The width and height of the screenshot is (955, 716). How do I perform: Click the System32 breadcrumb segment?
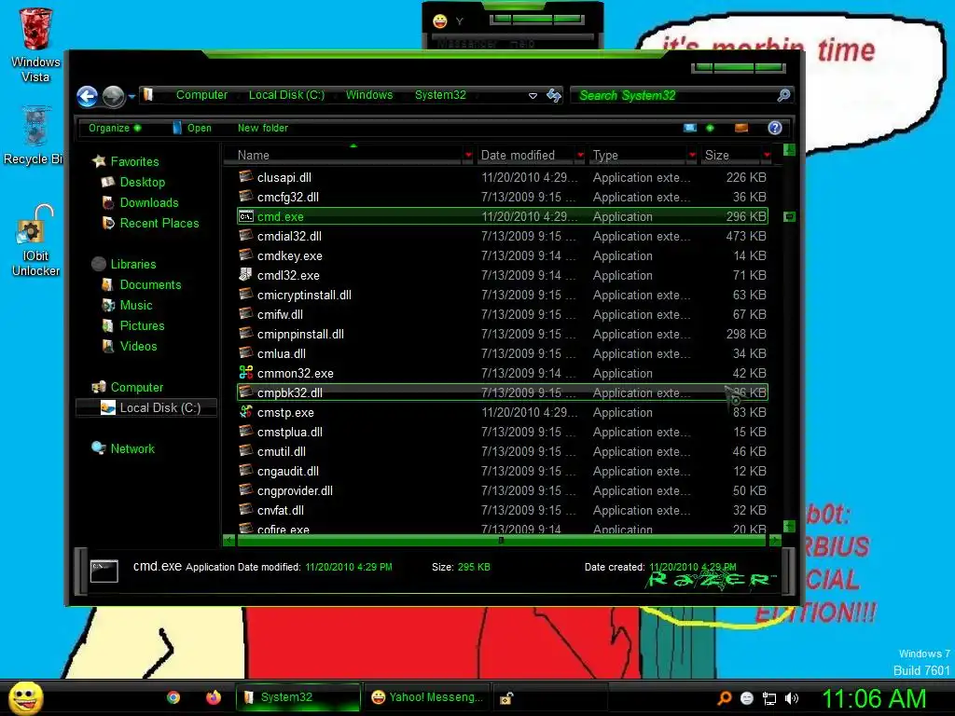tap(440, 95)
